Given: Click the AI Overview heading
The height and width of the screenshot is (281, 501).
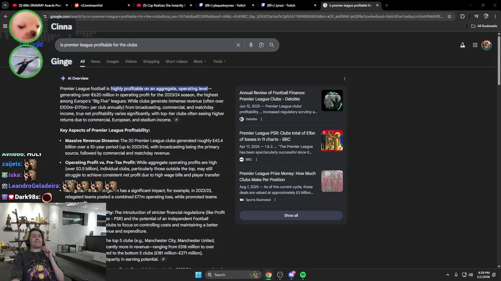Looking at the screenshot, I should click(x=78, y=78).
